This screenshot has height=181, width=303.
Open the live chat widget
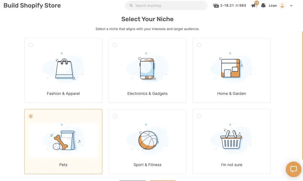293,169
